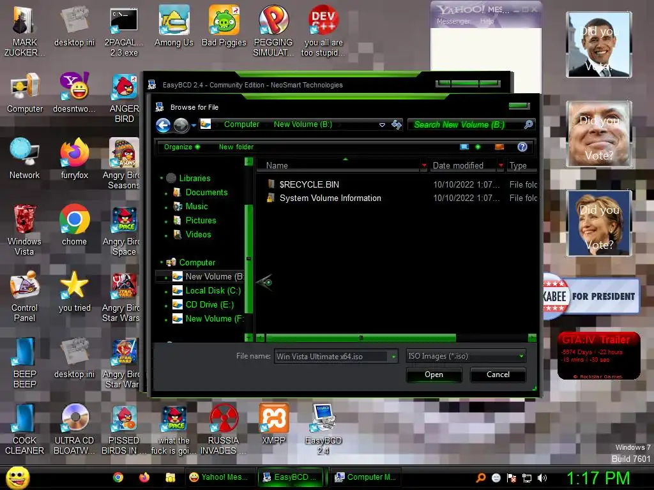
Task: Open the Bad Piggies desktop icon
Action: (224, 26)
